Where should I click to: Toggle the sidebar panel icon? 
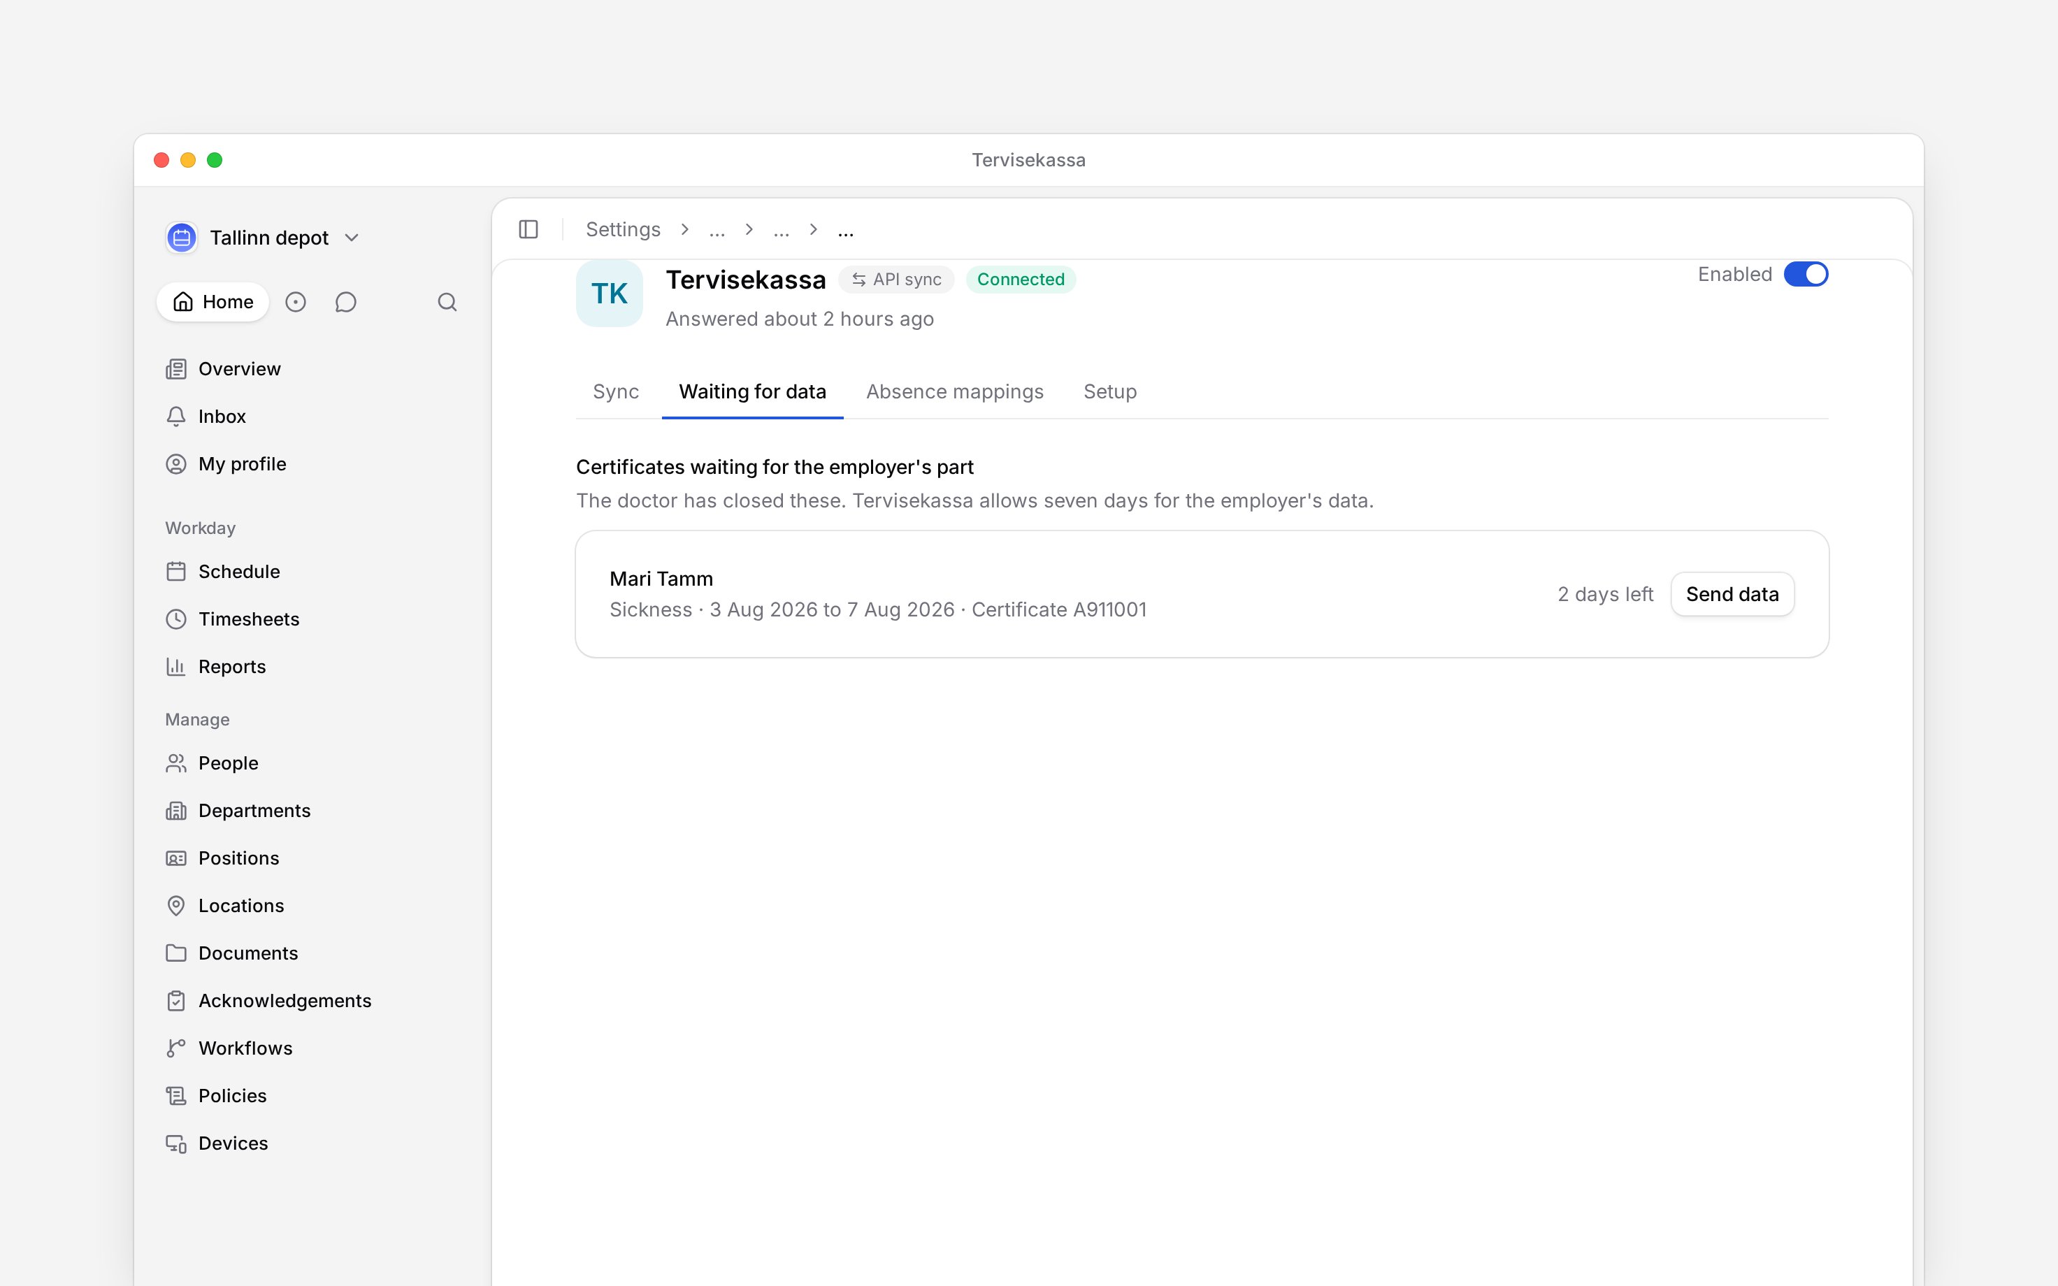(528, 230)
